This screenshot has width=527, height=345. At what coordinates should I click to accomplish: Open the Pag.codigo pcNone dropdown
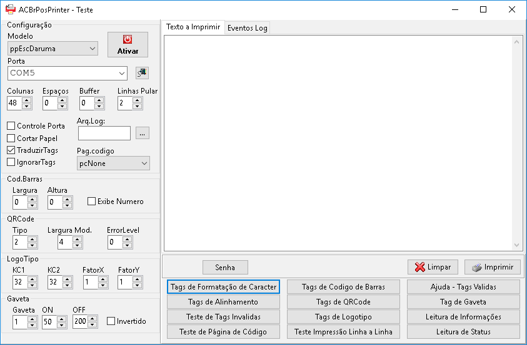pyautogui.click(x=113, y=163)
